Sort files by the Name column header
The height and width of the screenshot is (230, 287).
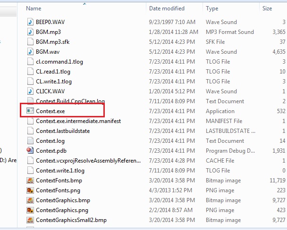34,8
